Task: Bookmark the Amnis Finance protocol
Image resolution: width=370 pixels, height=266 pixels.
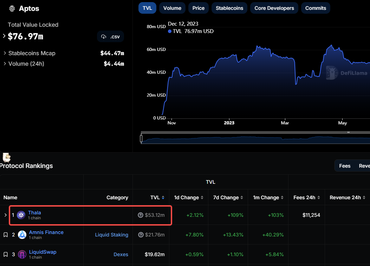Action: click(6, 235)
